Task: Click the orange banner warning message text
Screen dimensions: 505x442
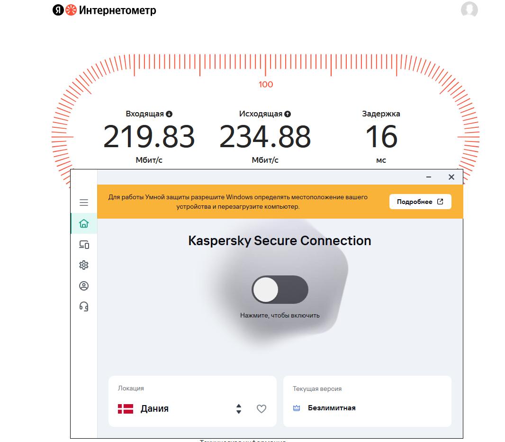Action: (238, 202)
